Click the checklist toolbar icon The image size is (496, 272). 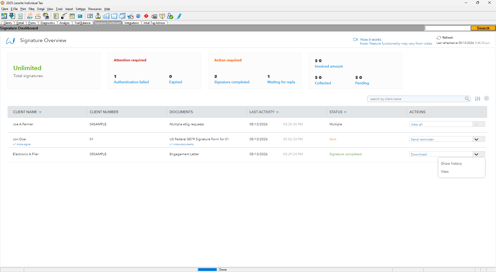tap(56, 16)
